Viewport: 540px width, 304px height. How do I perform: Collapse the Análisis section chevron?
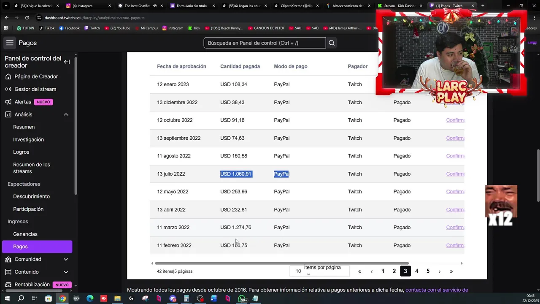[x=66, y=114]
